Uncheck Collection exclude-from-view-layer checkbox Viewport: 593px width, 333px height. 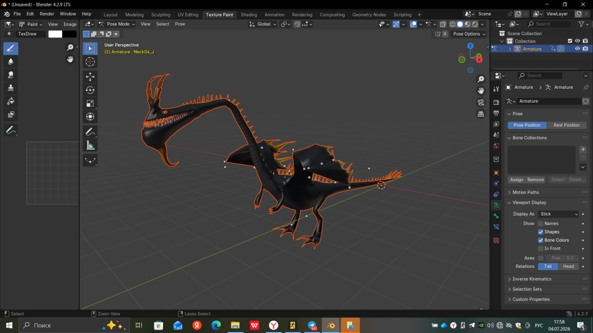[570, 41]
